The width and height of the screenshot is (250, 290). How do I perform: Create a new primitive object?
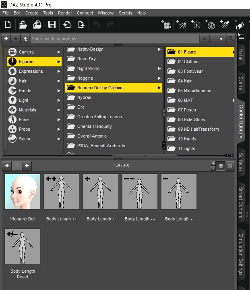point(240,25)
